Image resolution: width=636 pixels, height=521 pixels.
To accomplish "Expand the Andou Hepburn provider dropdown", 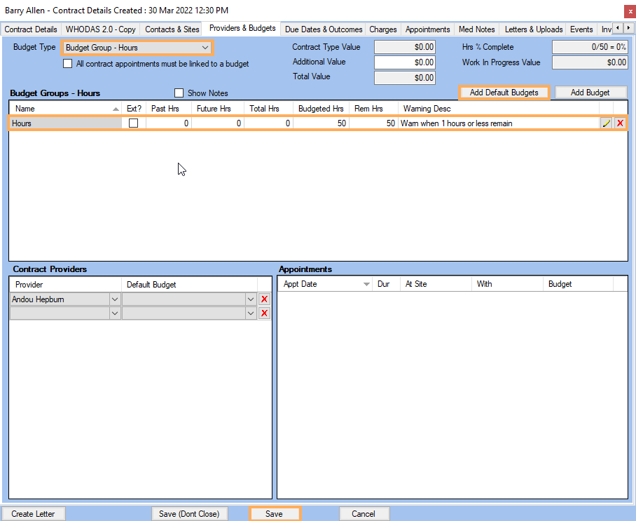I will point(114,299).
